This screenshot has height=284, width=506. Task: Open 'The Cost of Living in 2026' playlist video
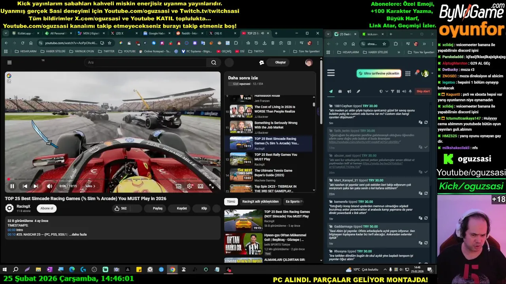click(268, 112)
